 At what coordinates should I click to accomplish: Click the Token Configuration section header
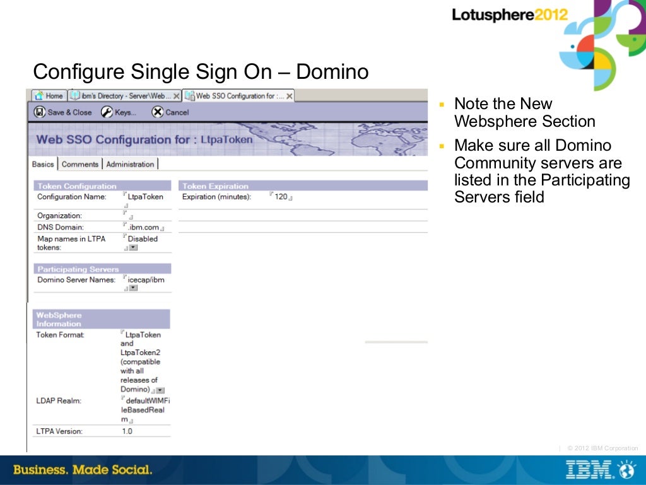pos(102,185)
